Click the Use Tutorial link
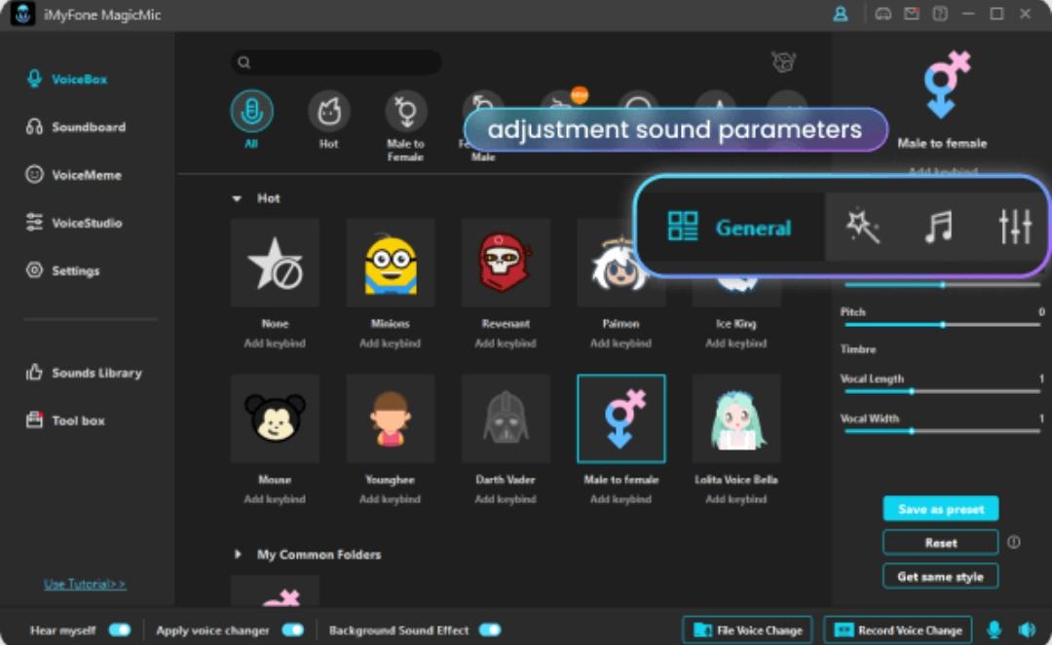Screen dimensions: 1052x645 click(x=85, y=584)
